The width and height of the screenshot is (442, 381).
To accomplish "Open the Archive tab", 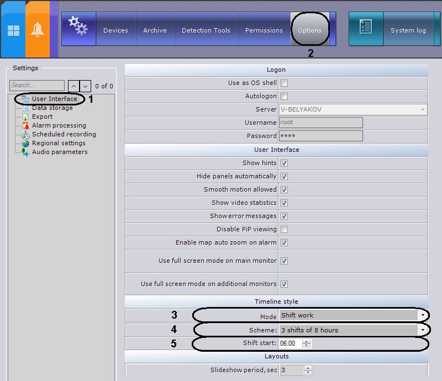I will [155, 30].
